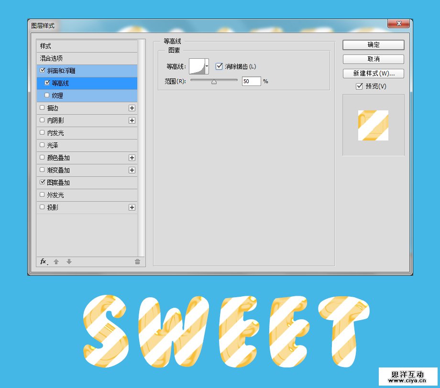Click plus icon beside Color Overlay
The image size is (440, 388).
[x=132, y=158]
